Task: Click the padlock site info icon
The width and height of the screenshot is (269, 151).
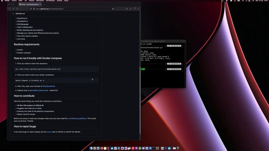Action: point(34,9)
